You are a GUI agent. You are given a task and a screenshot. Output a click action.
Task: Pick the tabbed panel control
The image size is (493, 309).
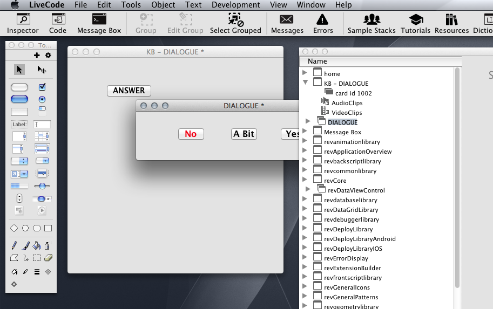click(x=42, y=111)
